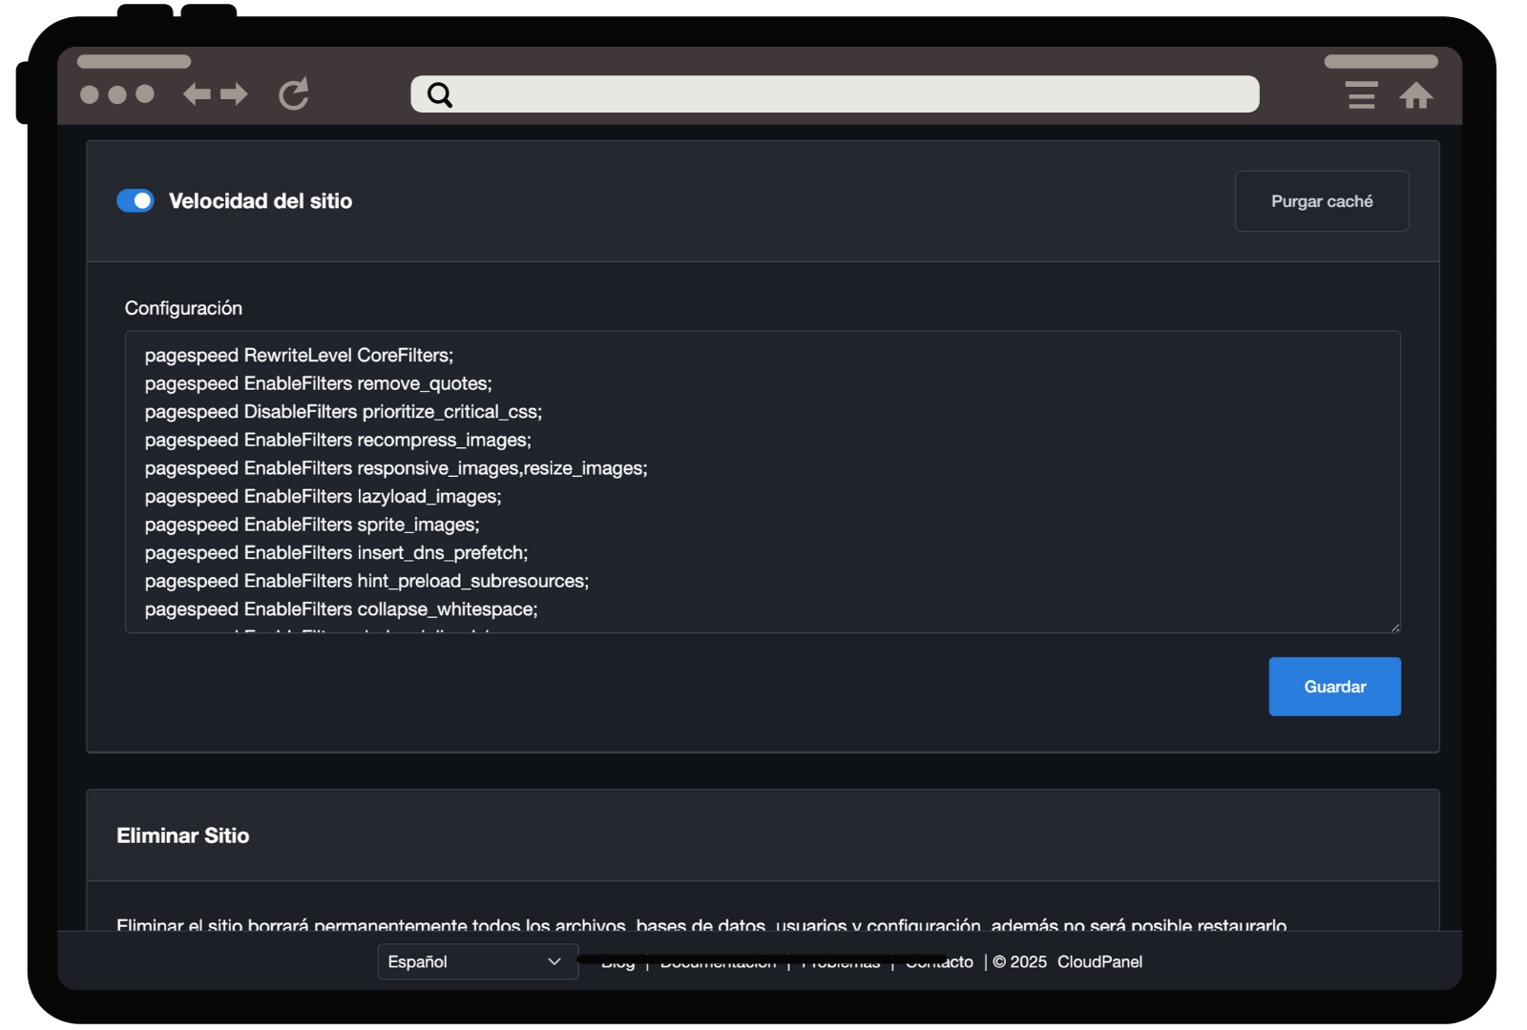Click the Purgar caché button
The width and height of the screenshot is (1527, 1030).
click(x=1321, y=201)
